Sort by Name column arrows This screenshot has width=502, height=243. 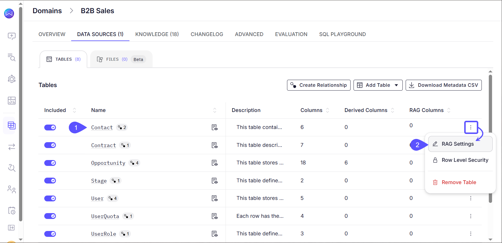click(x=215, y=110)
